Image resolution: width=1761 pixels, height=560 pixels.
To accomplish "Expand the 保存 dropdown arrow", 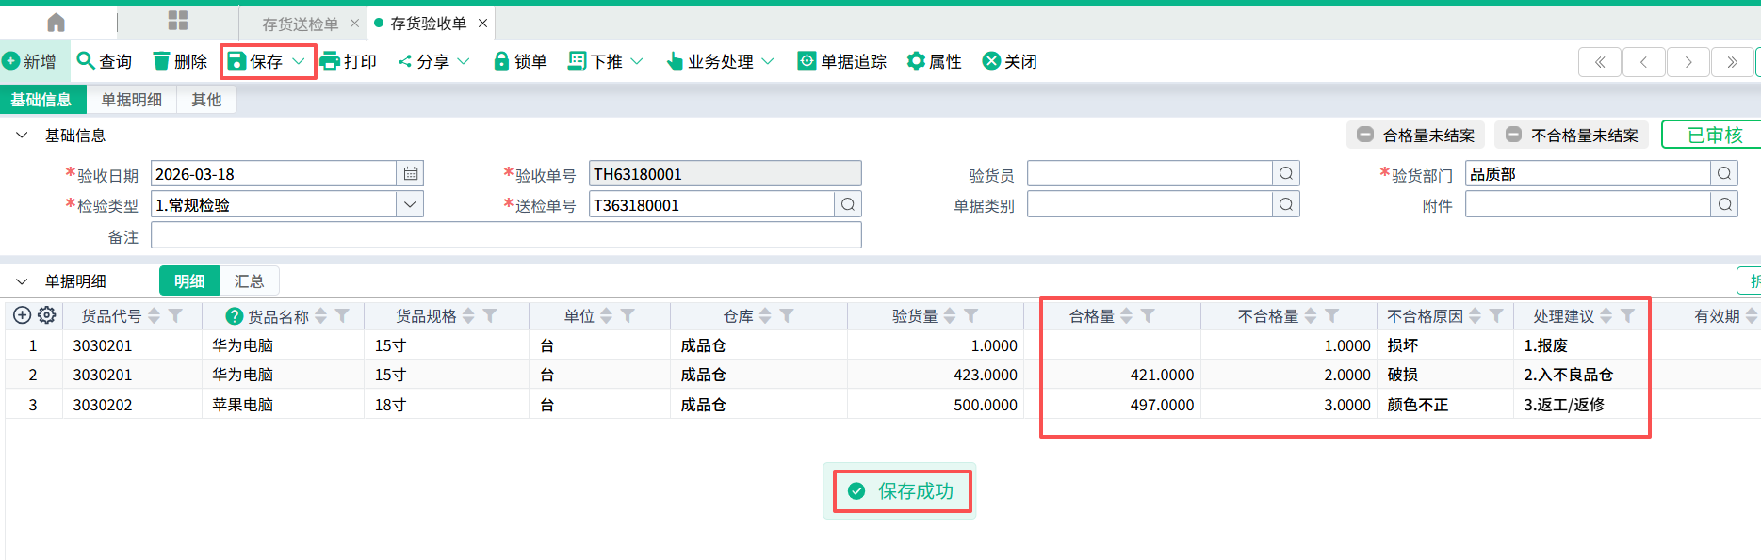I will (x=299, y=61).
